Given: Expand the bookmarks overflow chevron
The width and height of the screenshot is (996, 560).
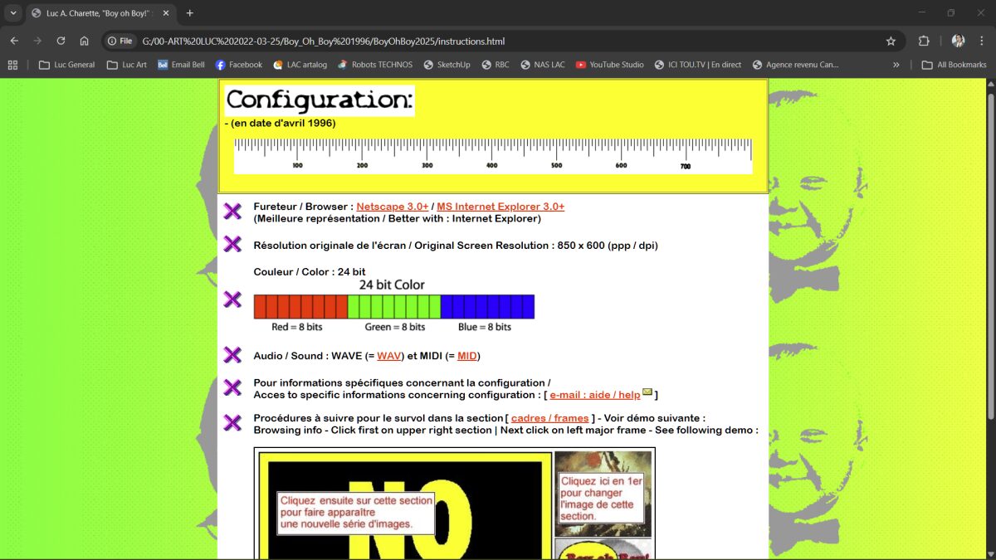Looking at the screenshot, I should (x=896, y=64).
